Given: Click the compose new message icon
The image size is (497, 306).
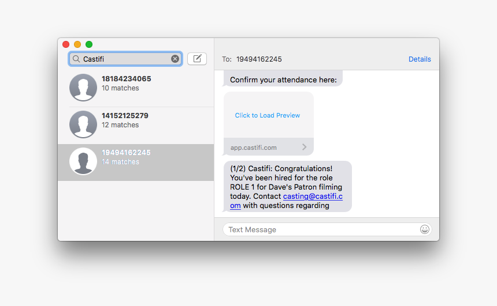Looking at the screenshot, I should point(197,59).
